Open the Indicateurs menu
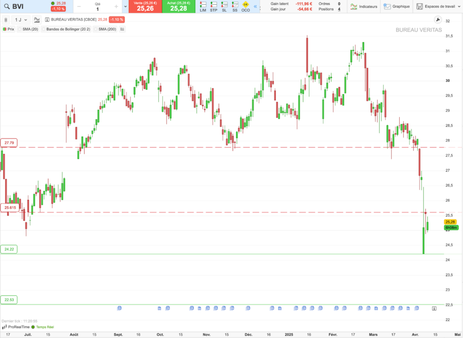This screenshot has width=463, height=338. [x=364, y=6]
